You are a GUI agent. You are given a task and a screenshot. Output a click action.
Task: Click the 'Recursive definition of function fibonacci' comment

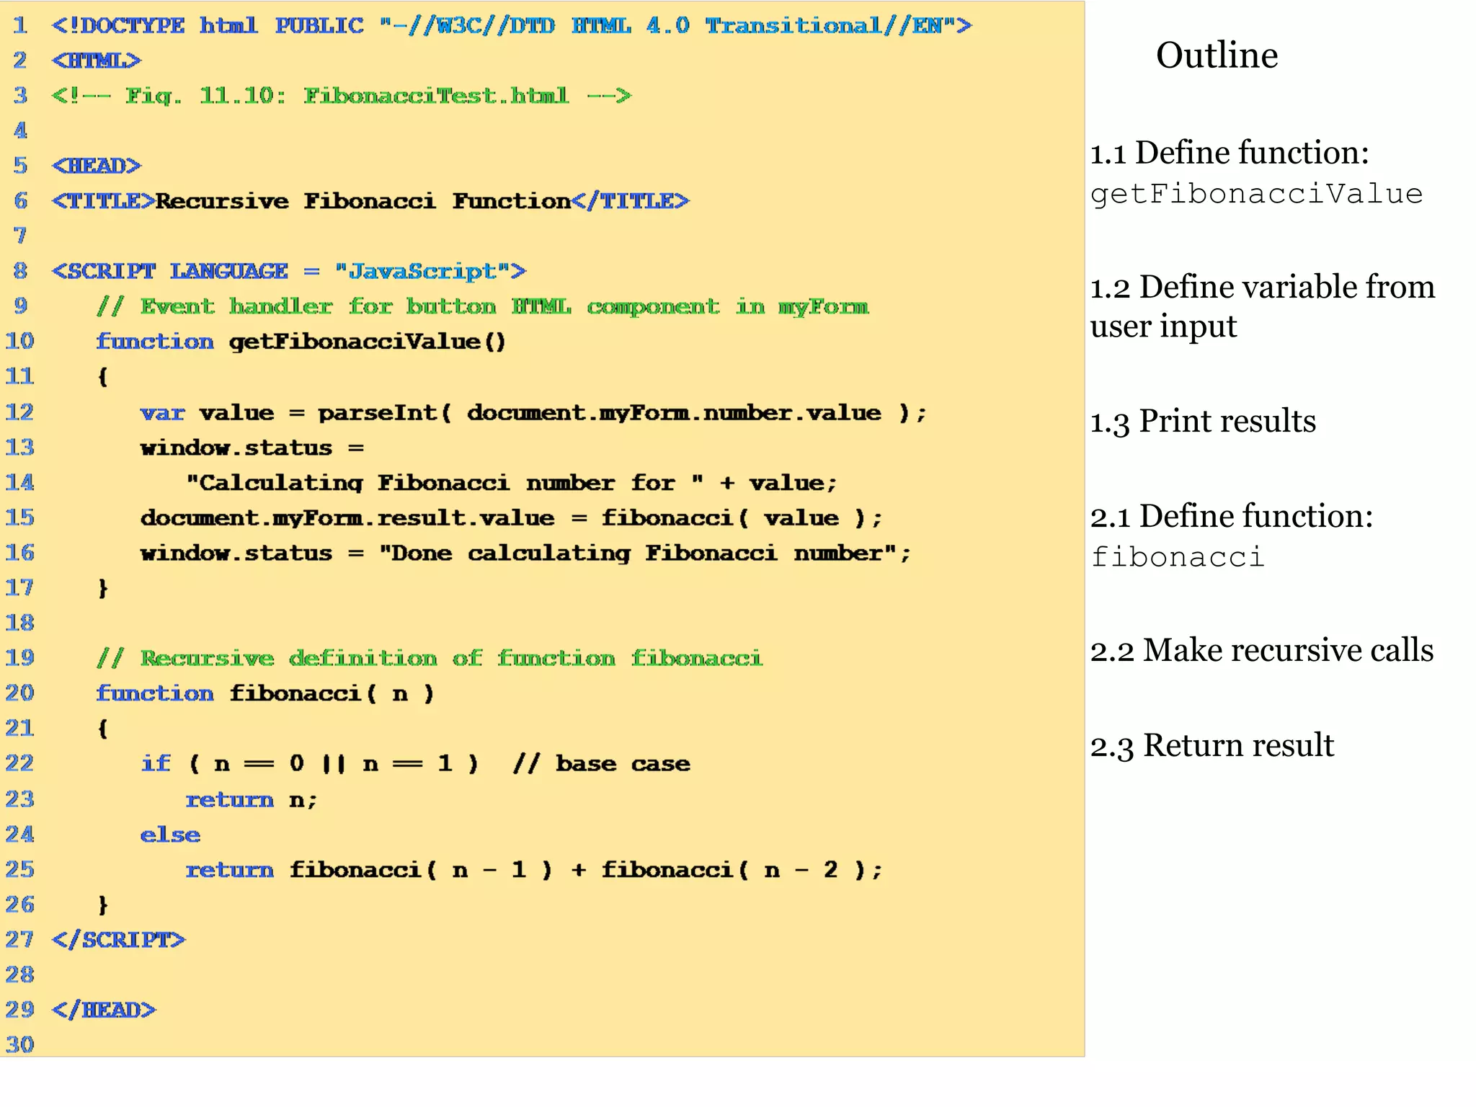[x=430, y=658]
